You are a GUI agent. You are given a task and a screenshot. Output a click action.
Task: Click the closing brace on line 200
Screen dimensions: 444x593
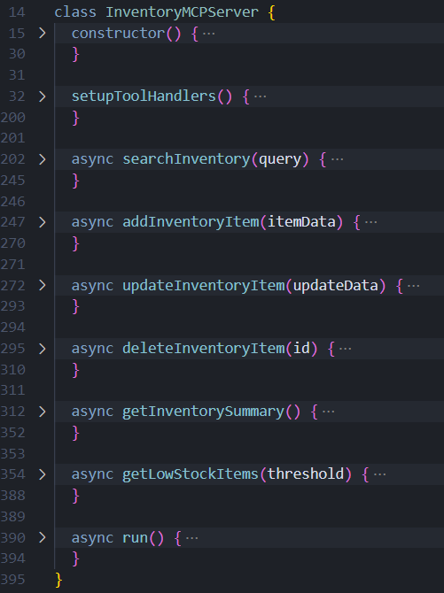tap(75, 118)
